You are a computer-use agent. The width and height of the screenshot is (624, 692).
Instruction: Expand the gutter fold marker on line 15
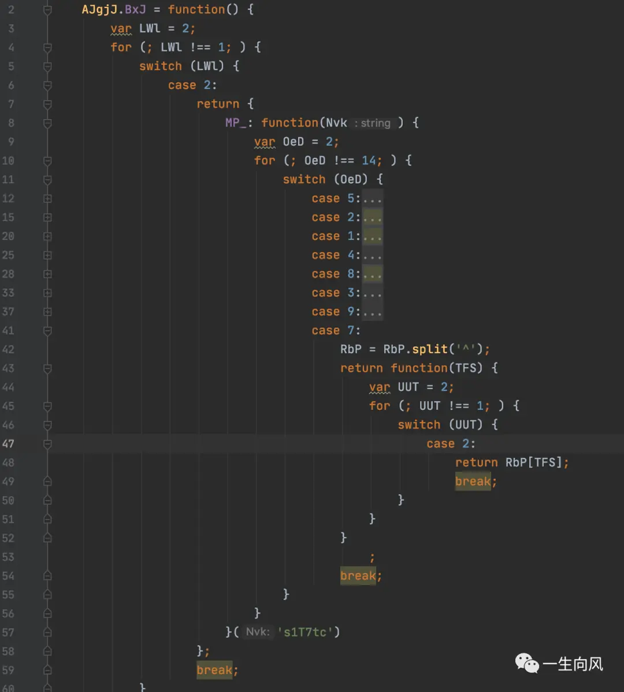click(x=47, y=217)
